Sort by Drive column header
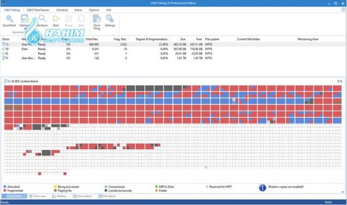The width and height of the screenshot is (347, 205). pyautogui.click(x=6, y=39)
